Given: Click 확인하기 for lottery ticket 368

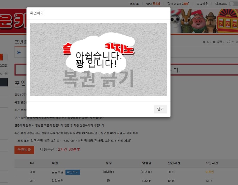Looking at the screenshot, I should pyautogui.click(x=73, y=172).
